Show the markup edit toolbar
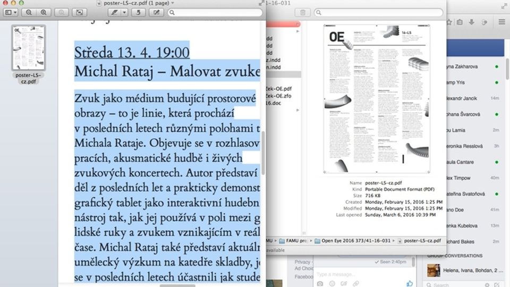Screen dimensions: 510x287 156,12
